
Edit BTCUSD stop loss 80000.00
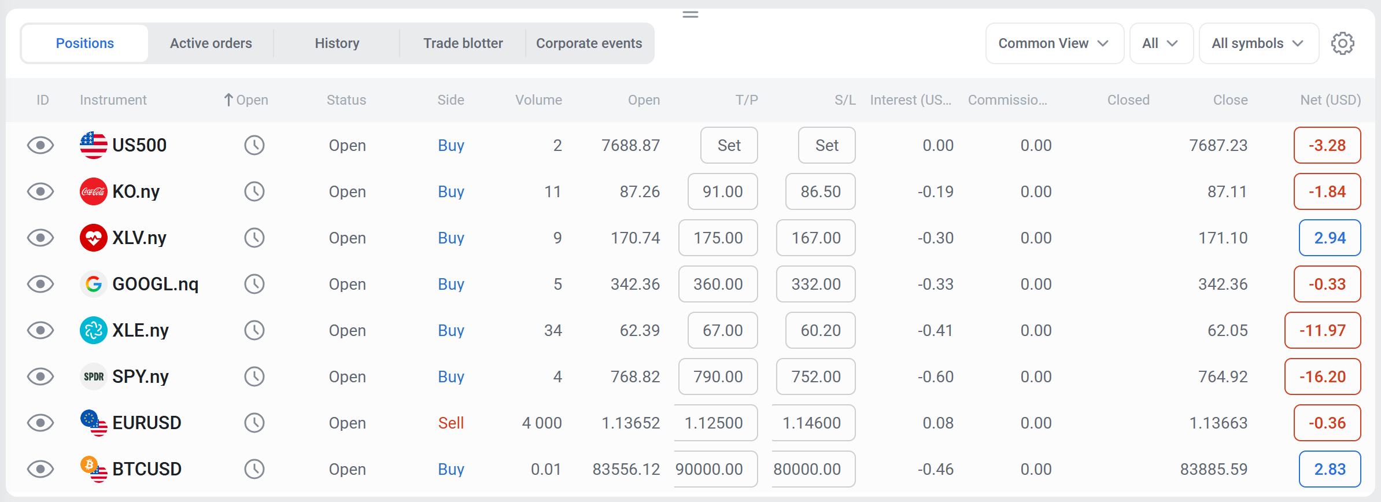tap(813, 469)
